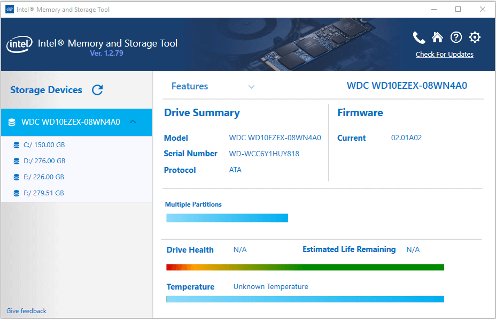The width and height of the screenshot is (496, 319).
Task: Refresh the Storage Devices list
Action: [x=97, y=90]
